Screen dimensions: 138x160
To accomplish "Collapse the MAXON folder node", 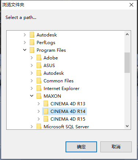I will 32,96.
